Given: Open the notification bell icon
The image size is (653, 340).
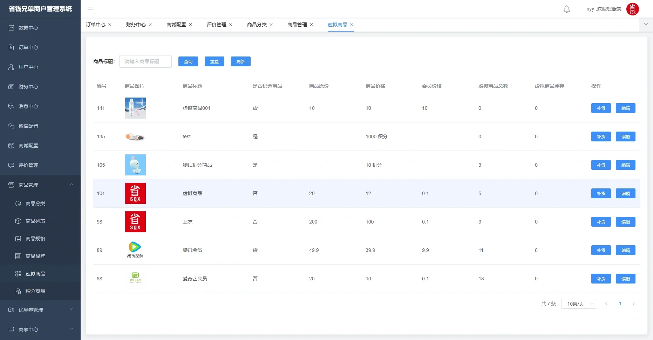Looking at the screenshot, I should [x=566, y=9].
